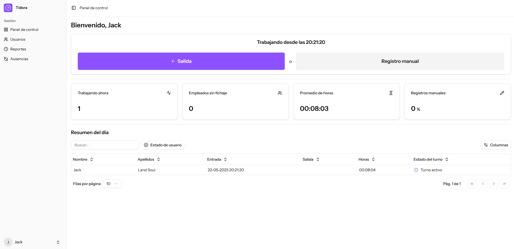Click the pulse icon in Trabajando ahora card

[x=169, y=93]
